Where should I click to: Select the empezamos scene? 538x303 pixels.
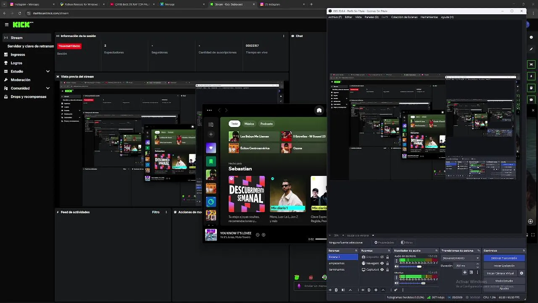[x=343, y=263]
